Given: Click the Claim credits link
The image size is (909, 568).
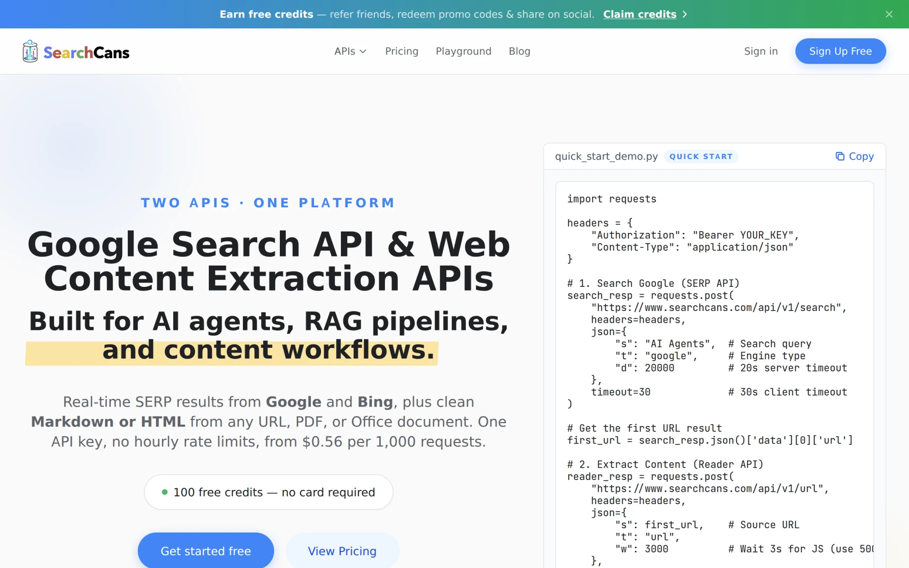Looking at the screenshot, I should [x=640, y=14].
